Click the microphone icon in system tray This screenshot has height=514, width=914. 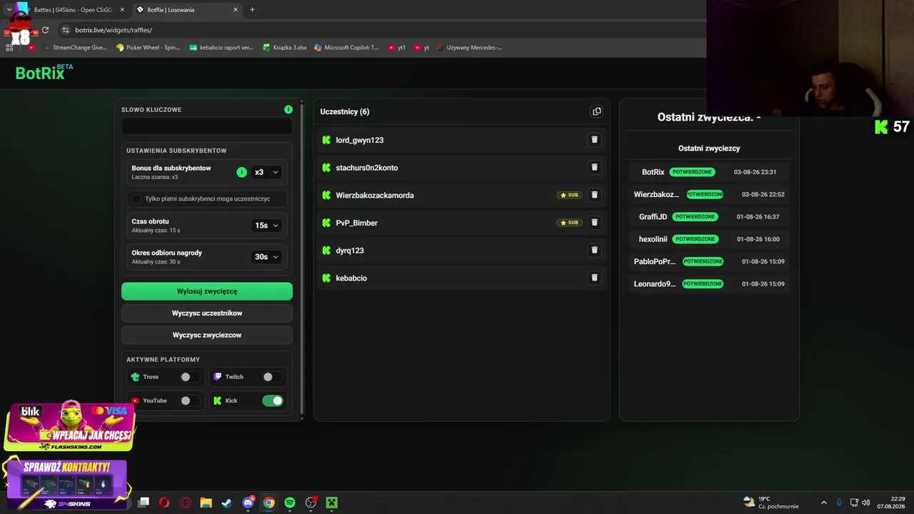point(839,503)
